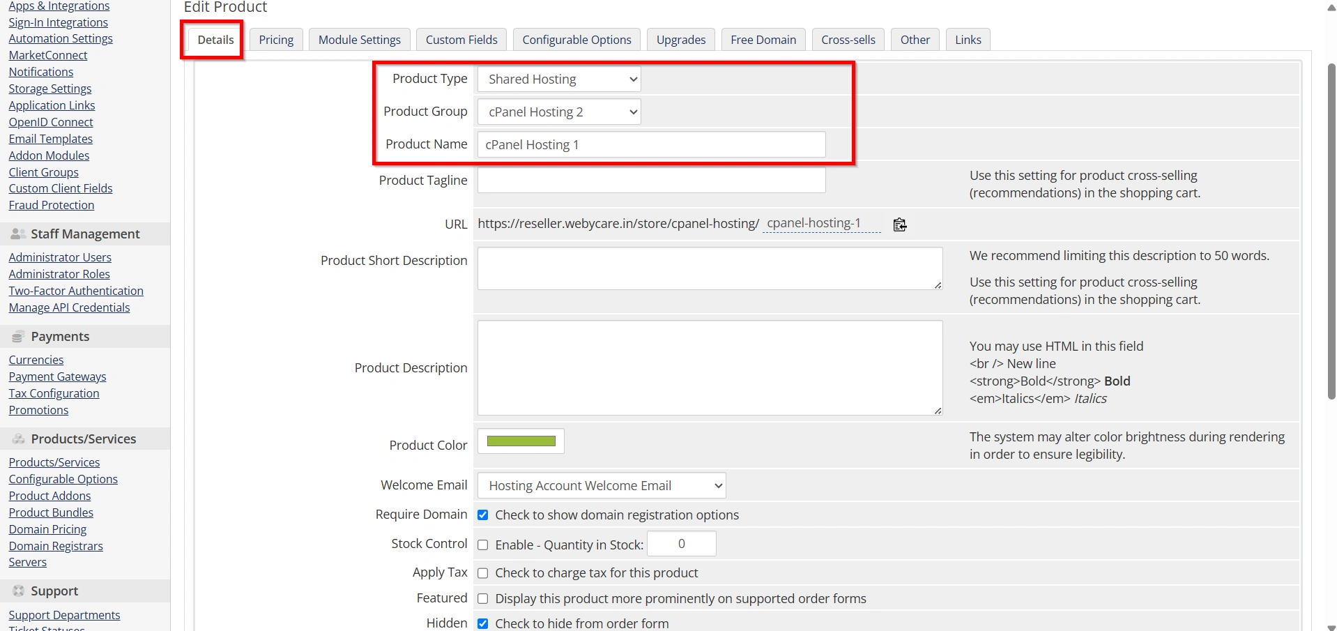Screen dimensions: 1337x631
Task: Open Custom Client Fields link
Action: tap(61, 188)
